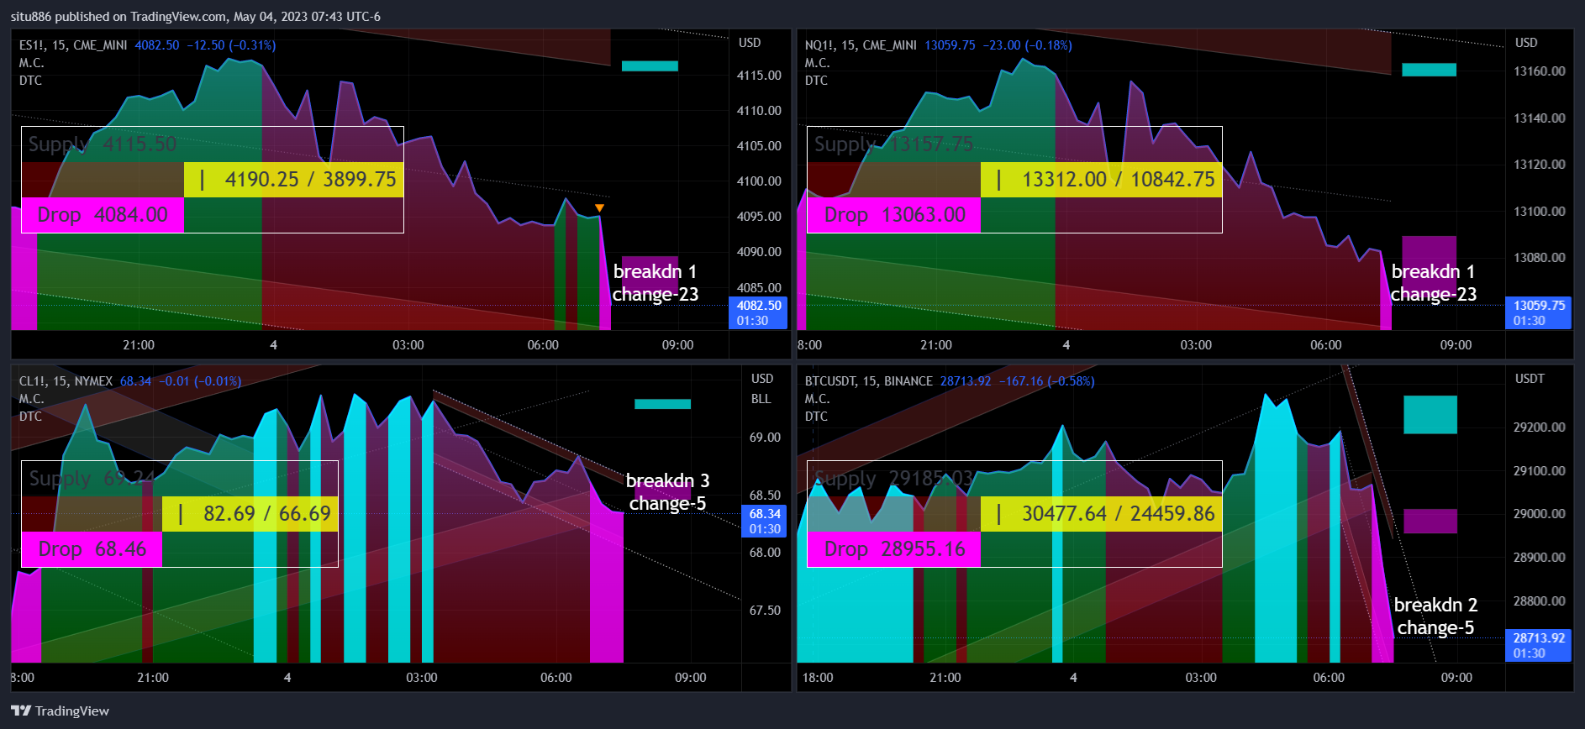Viewport: 1585px width, 729px height.
Task: Click the M.C. indicator label on BTCUSDT chart
Action: [817, 399]
